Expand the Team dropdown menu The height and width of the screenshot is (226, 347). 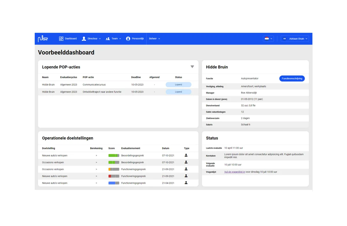click(120, 39)
